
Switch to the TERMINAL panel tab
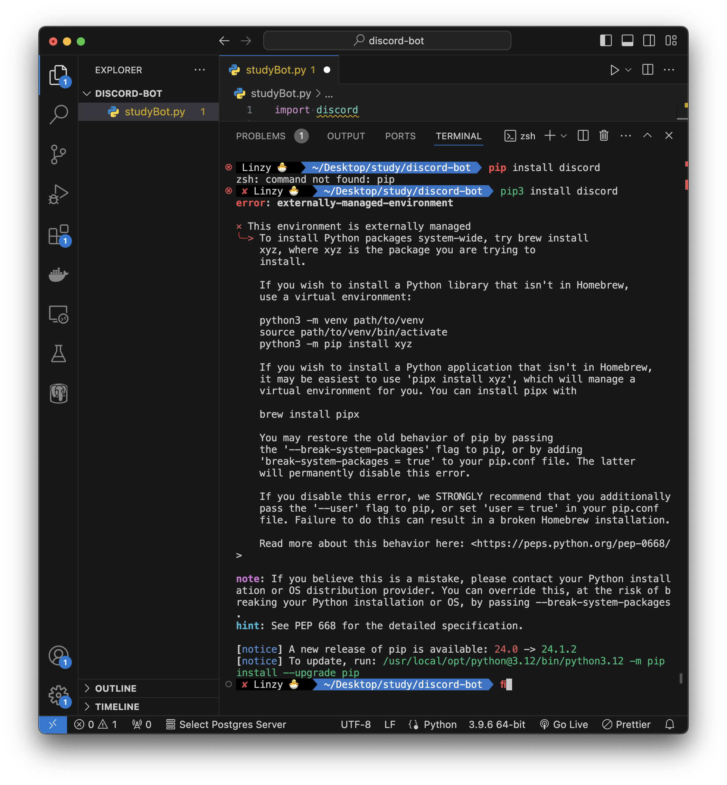458,136
